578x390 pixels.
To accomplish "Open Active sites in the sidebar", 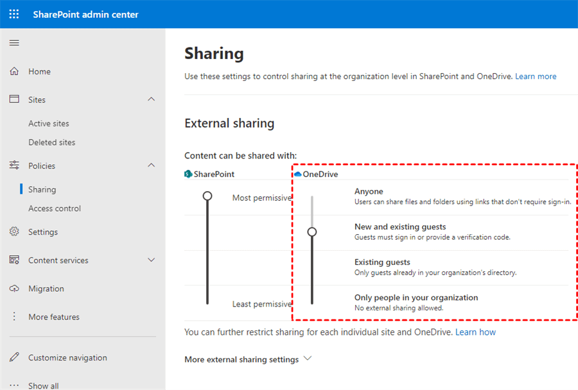I will (49, 123).
